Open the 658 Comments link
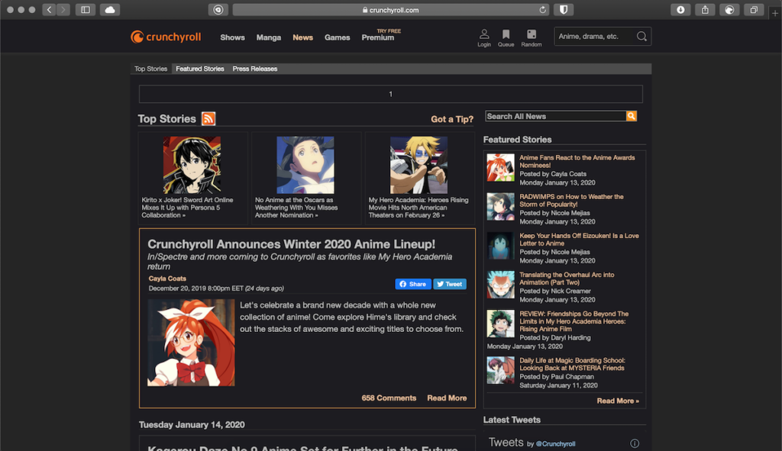Image resolution: width=782 pixels, height=451 pixels. [389, 398]
